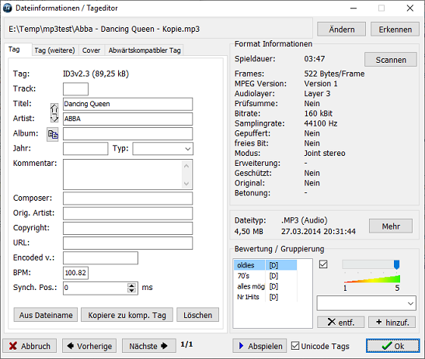Click the blue rating slider handle

tap(396, 264)
